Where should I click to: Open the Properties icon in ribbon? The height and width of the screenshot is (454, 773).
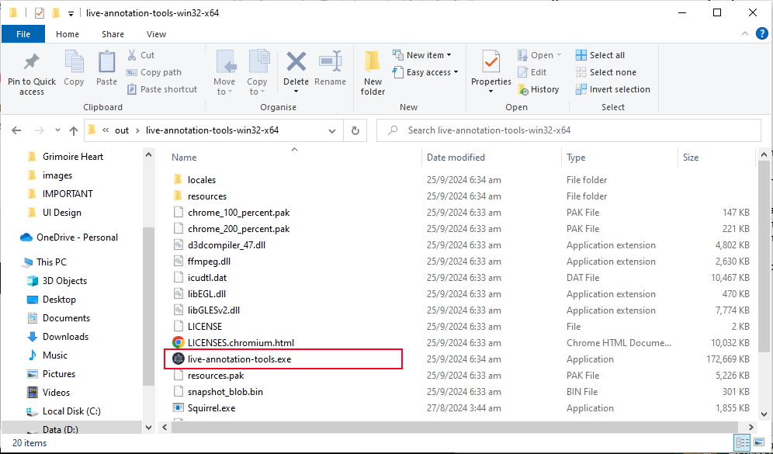(x=491, y=63)
